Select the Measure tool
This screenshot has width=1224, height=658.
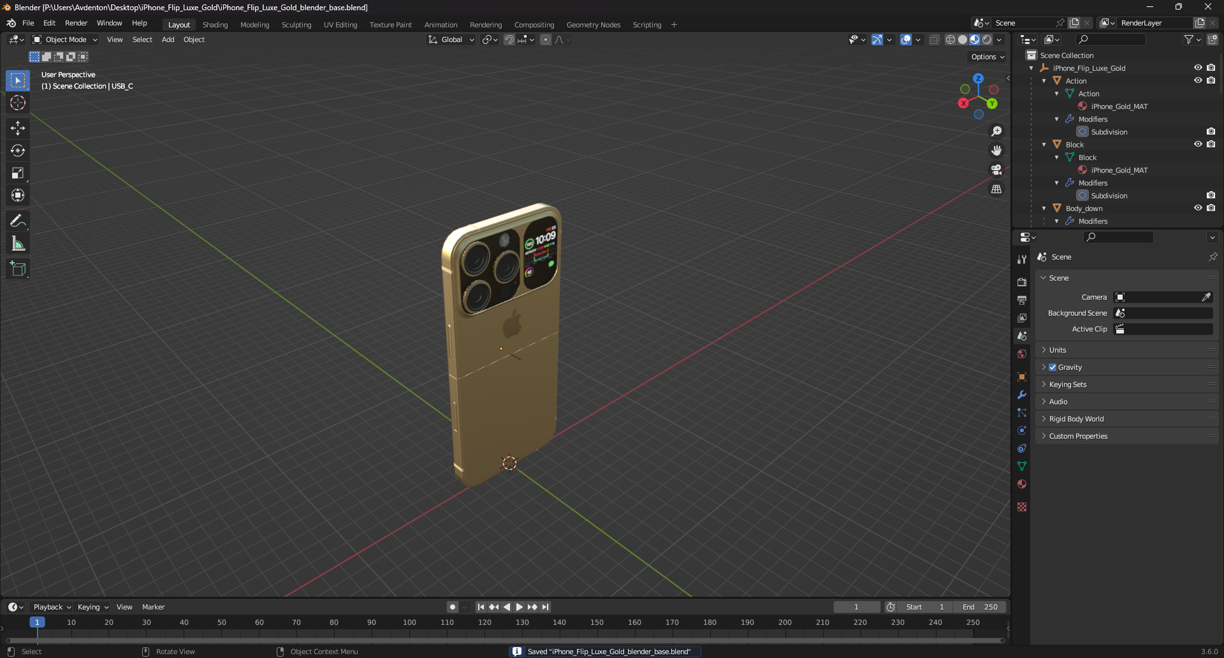click(18, 243)
